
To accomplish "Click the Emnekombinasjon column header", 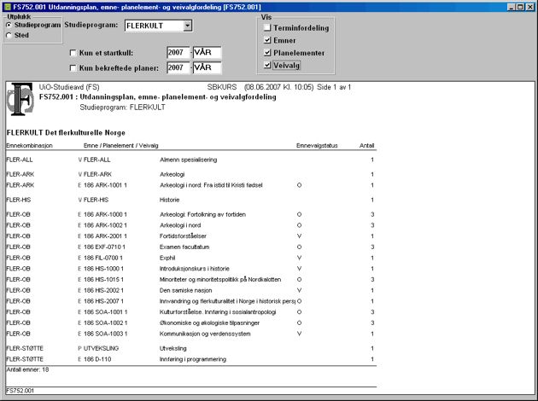I will (30, 146).
